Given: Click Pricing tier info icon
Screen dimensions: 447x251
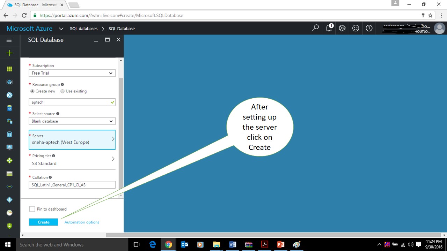Looking at the screenshot, I should tap(53, 156).
